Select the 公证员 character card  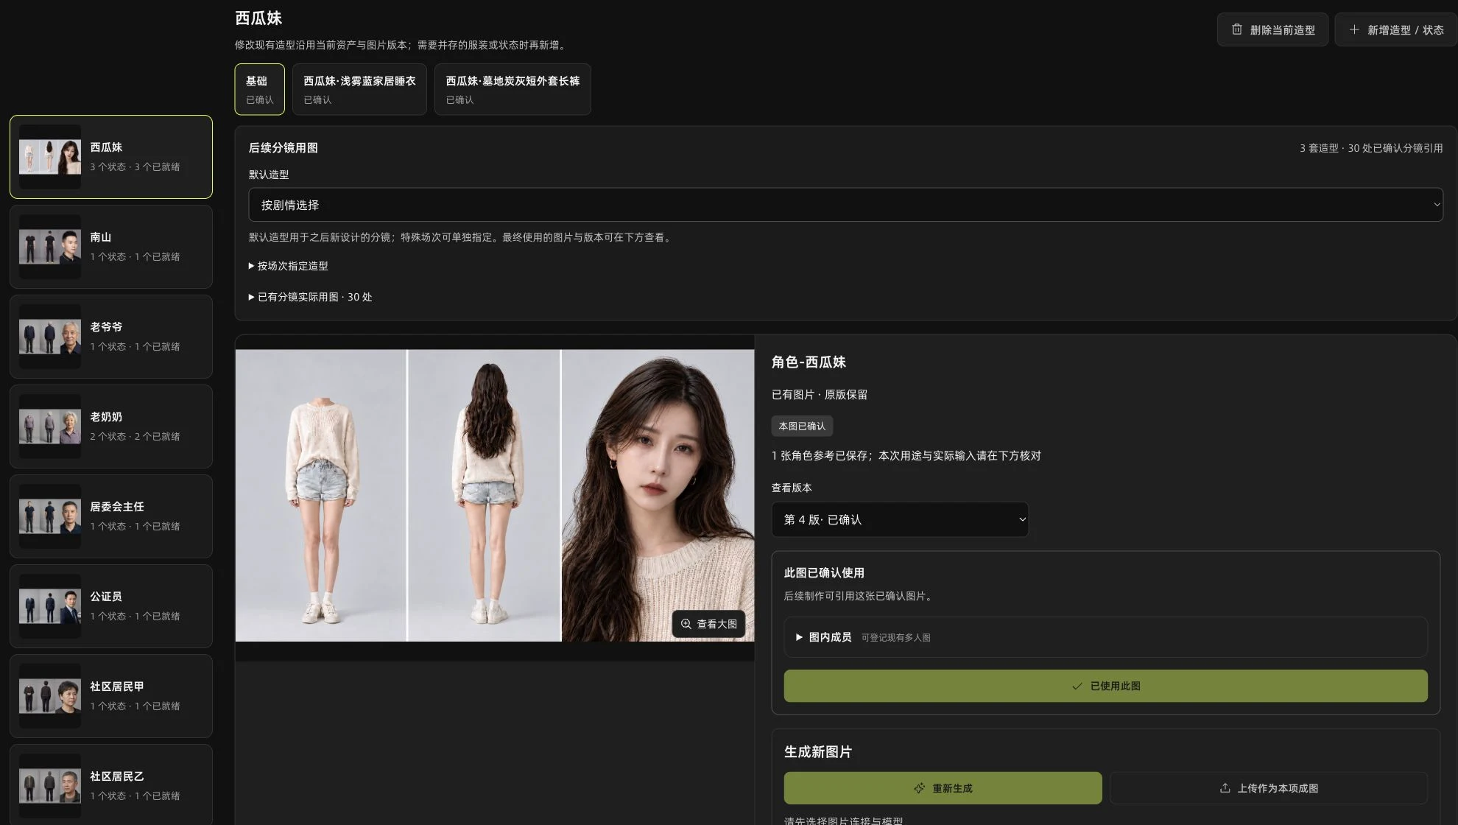tap(111, 606)
